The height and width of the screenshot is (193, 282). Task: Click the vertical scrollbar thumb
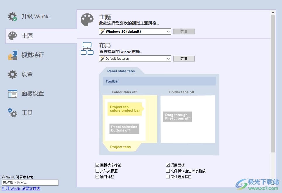click(x=273, y=84)
